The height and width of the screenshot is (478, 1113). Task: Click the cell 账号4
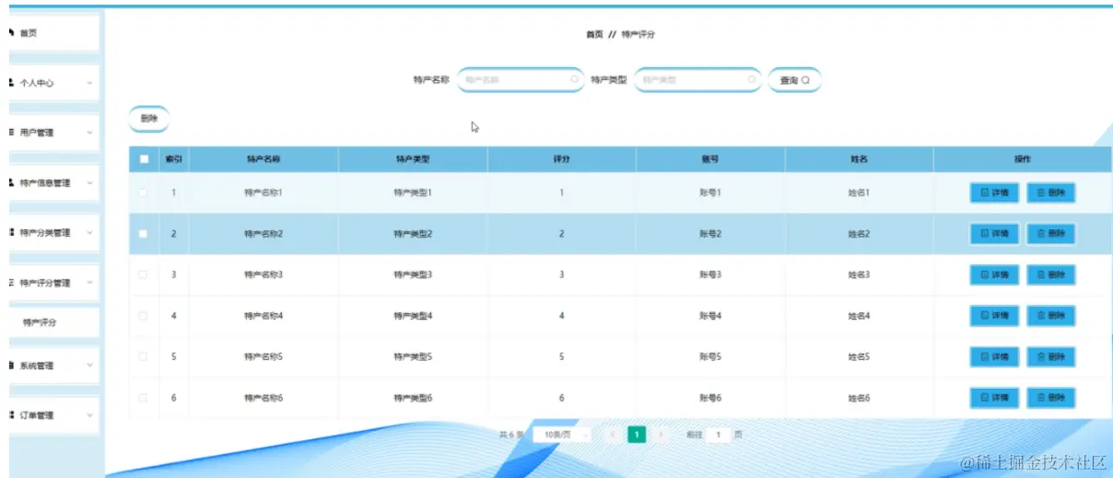point(710,316)
